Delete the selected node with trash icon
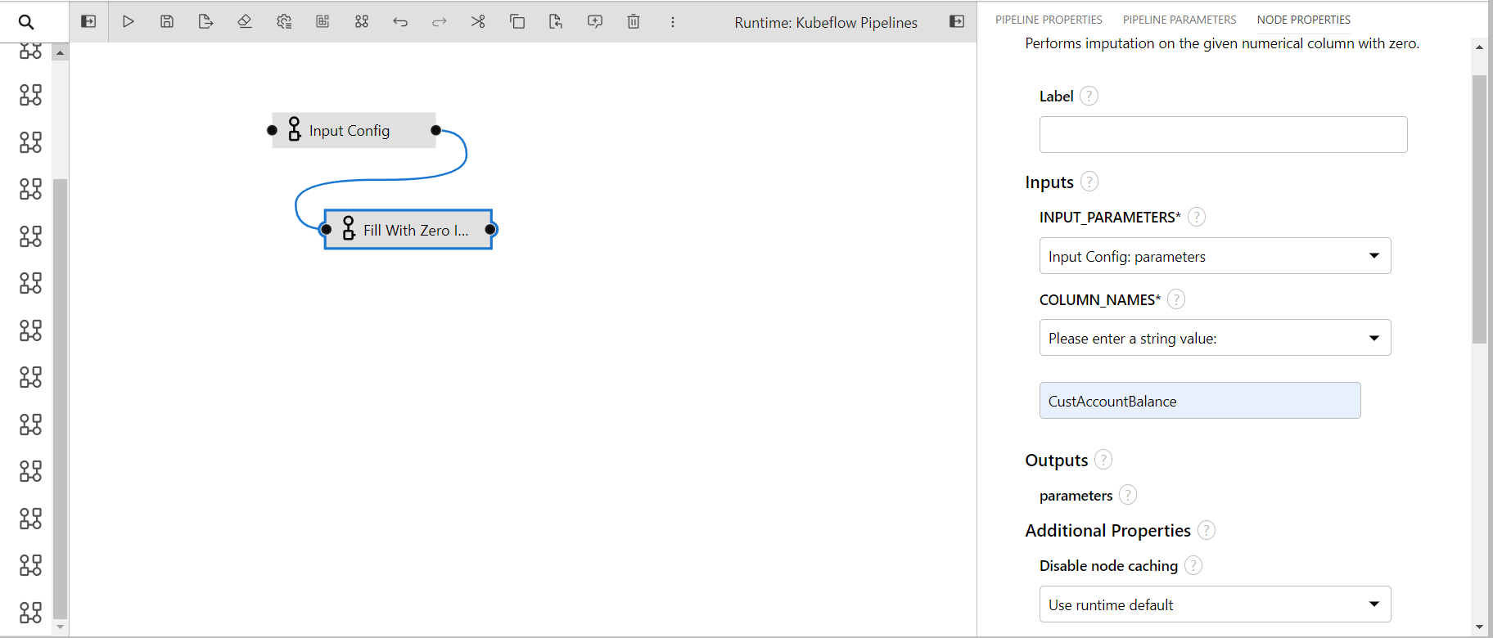 click(x=634, y=22)
